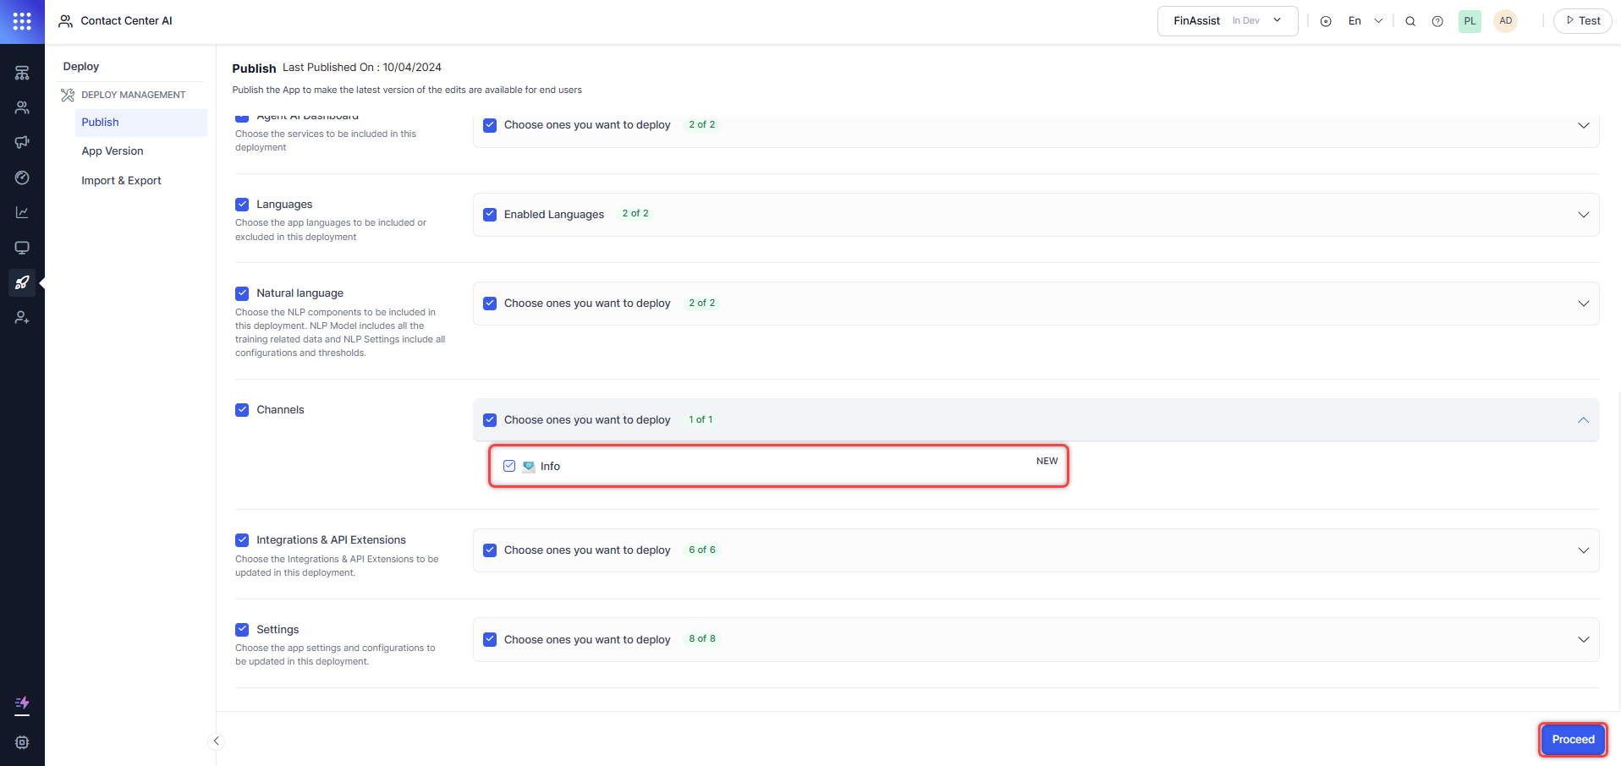Click the Proceed button
Screen dimensions: 1621x766
[1572, 740]
